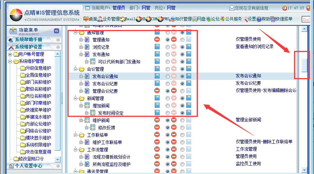Collapse the 新闻管理 folder node
This screenshot has height=174, width=314.
[76, 98]
